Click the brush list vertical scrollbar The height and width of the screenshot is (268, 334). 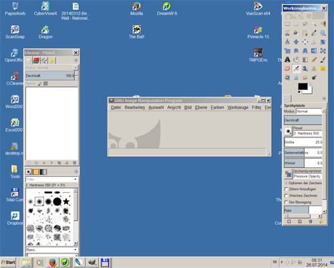pos(75,217)
